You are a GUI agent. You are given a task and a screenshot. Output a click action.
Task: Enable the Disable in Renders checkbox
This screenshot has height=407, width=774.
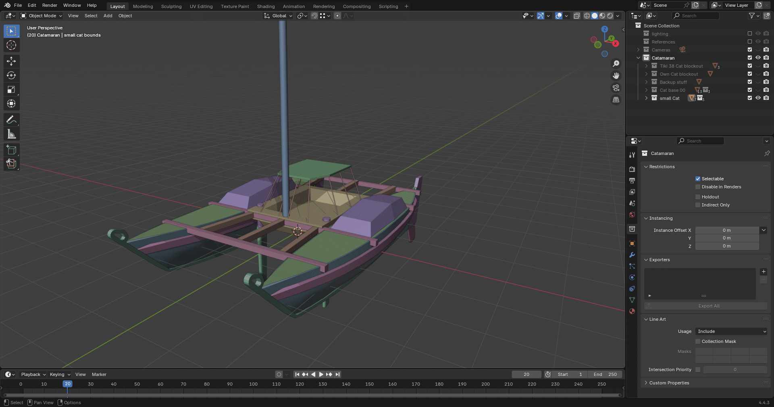coord(698,187)
